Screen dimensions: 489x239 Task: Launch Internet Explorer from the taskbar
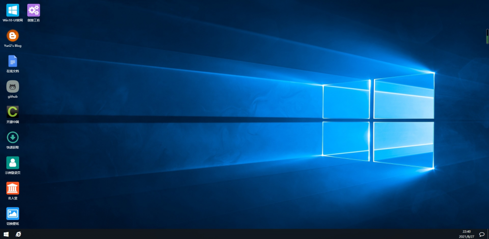(x=19, y=234)
